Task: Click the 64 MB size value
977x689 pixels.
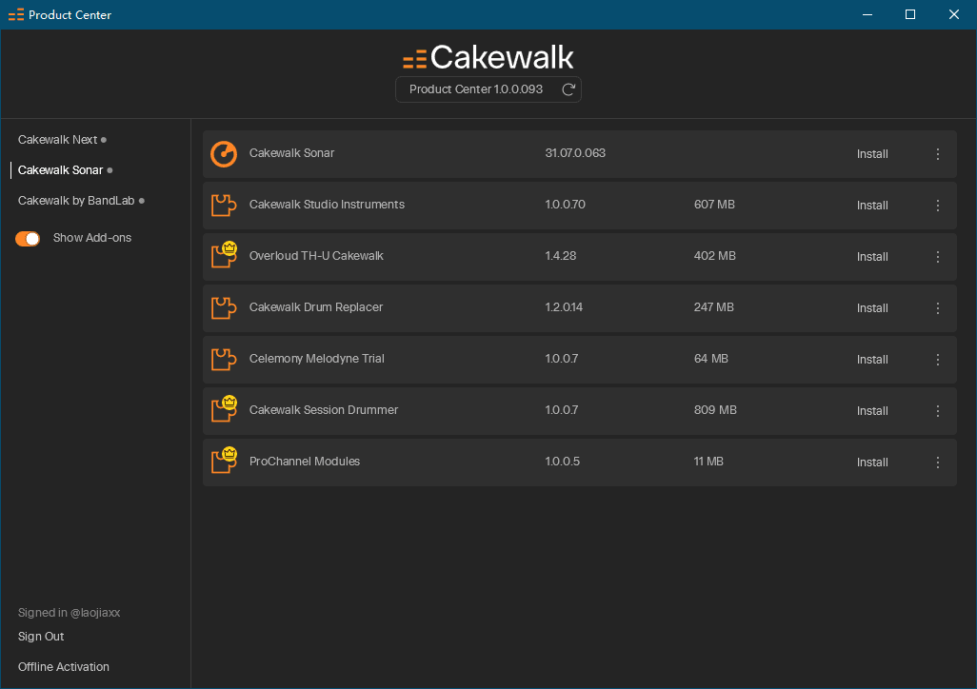Action: click(711, 358)
